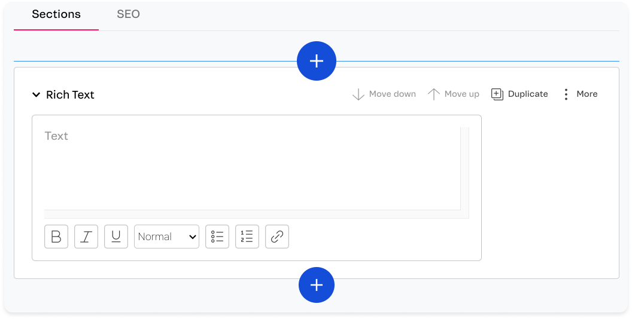Click the three-dot More icon

[566, 94]
